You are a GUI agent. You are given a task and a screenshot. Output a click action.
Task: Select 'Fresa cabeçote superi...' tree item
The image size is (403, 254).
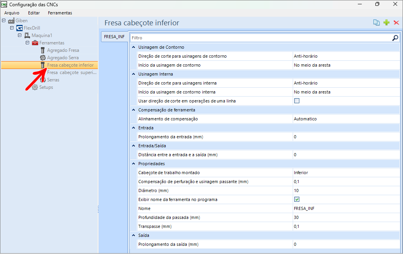(72, 72)
